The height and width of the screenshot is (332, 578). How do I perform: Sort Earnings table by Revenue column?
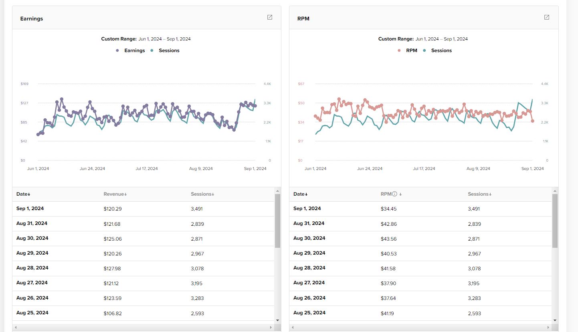pyautogui.click(x=115, y=194)
